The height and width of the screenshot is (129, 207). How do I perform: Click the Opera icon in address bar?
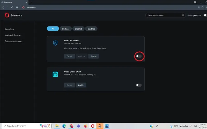(x=23, y=7)
